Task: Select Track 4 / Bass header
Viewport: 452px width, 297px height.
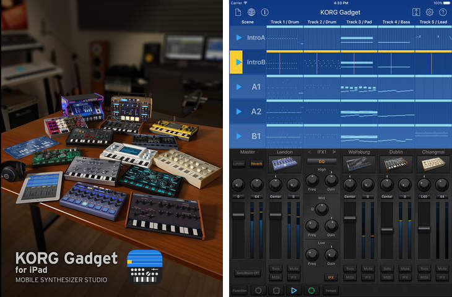Action: point(396,22)
